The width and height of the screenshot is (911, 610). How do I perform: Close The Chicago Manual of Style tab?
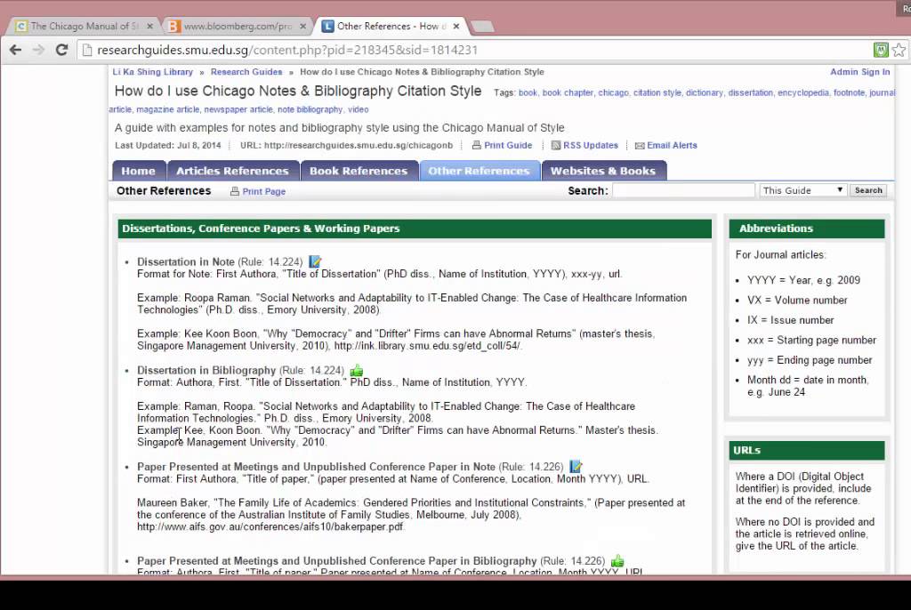click(149, 26)
